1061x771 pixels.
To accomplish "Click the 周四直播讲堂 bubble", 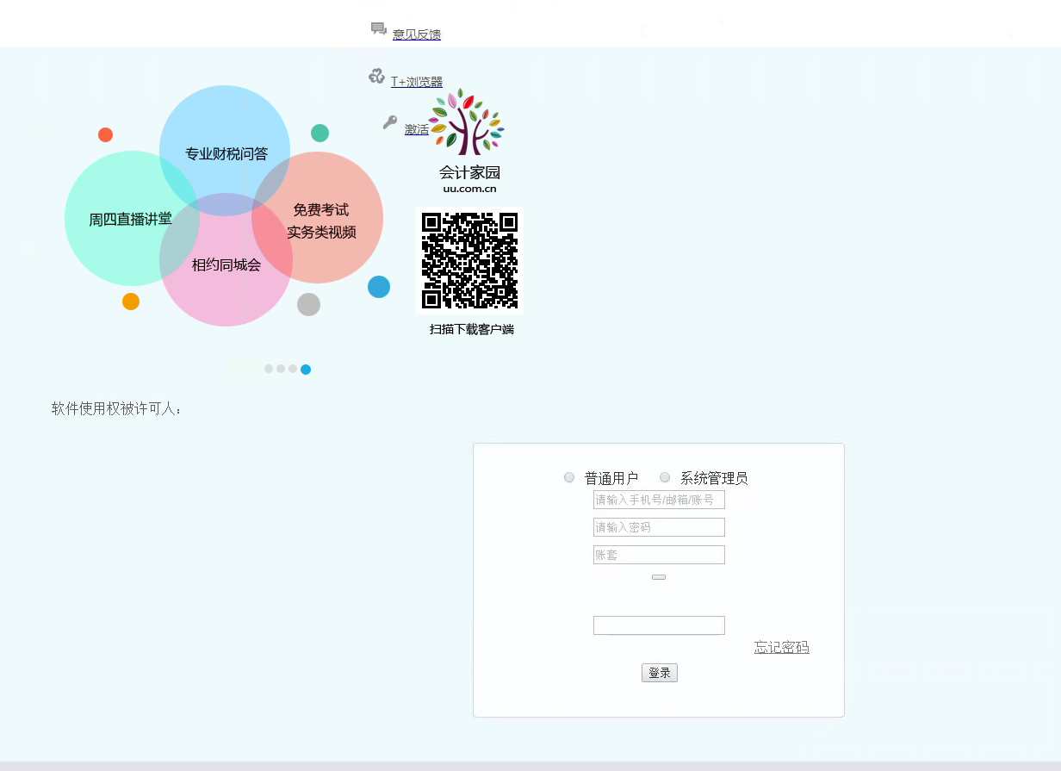I will [x=131, y=219].
